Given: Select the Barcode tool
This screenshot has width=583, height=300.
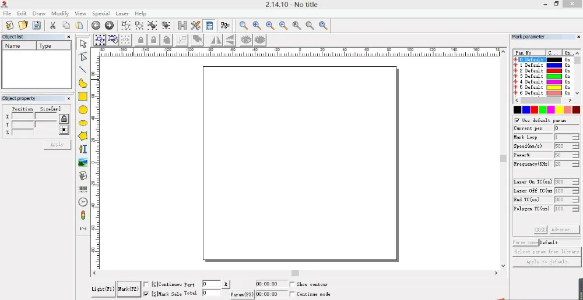Looking at the screenshot, I should click(83, 189).
